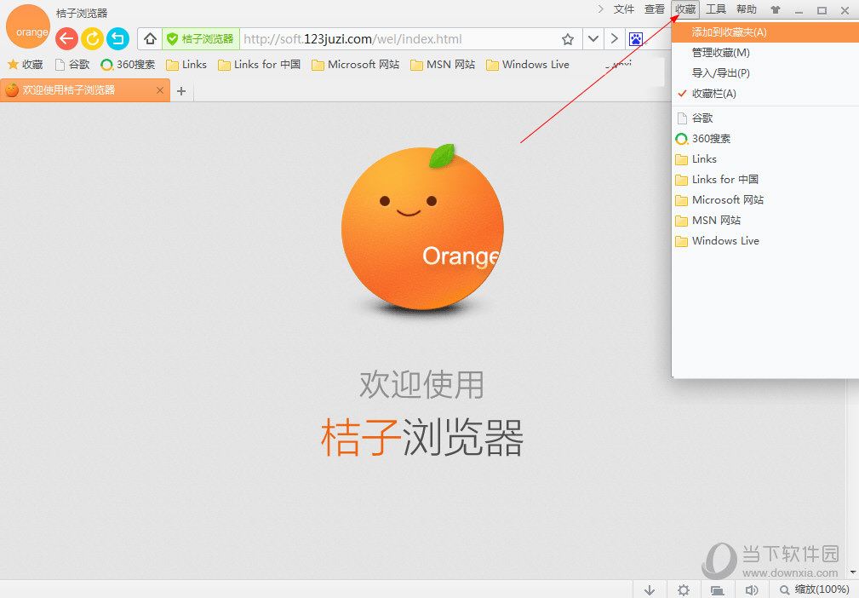Click the red back arrow button
Image resolution: width=859 pixels, height=598 pixels.
point(66,38)
